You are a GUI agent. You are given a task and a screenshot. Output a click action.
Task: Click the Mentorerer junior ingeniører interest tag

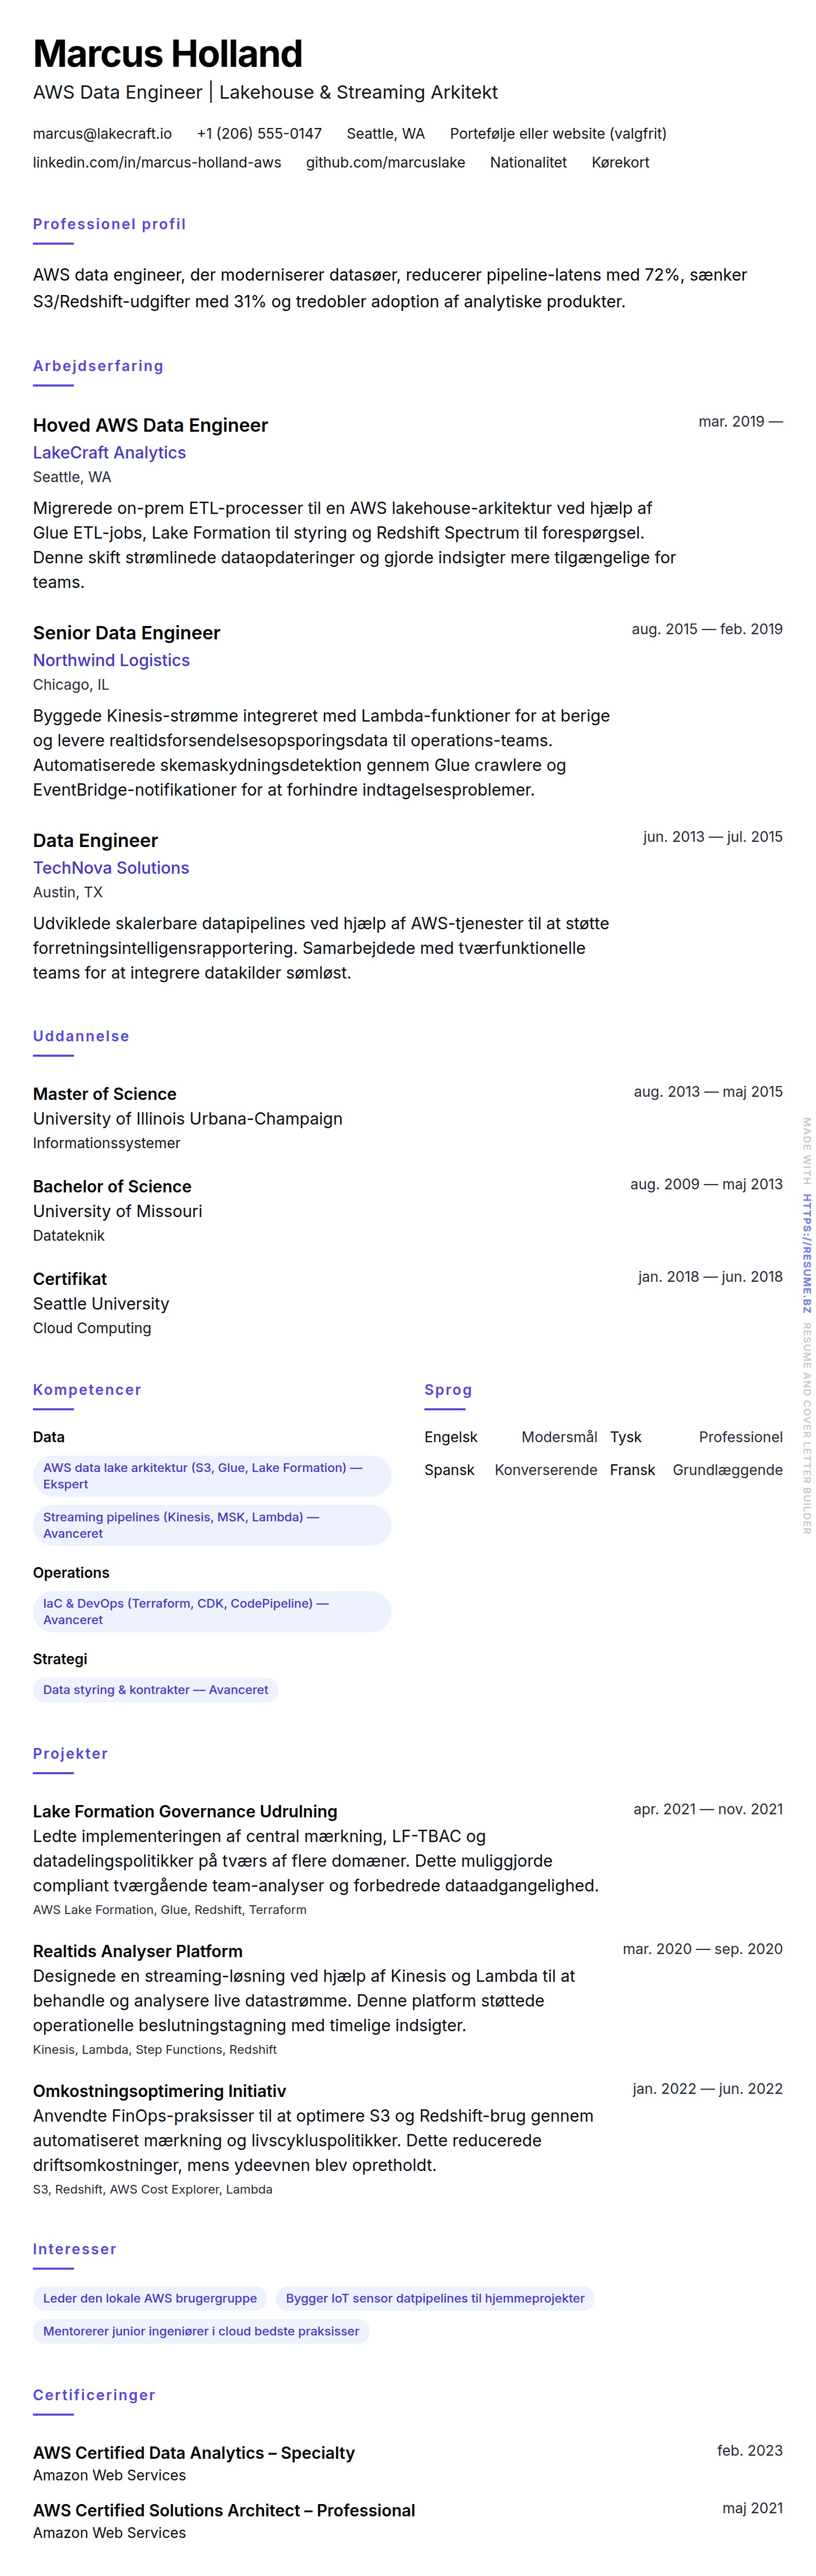pos(201,2331)
